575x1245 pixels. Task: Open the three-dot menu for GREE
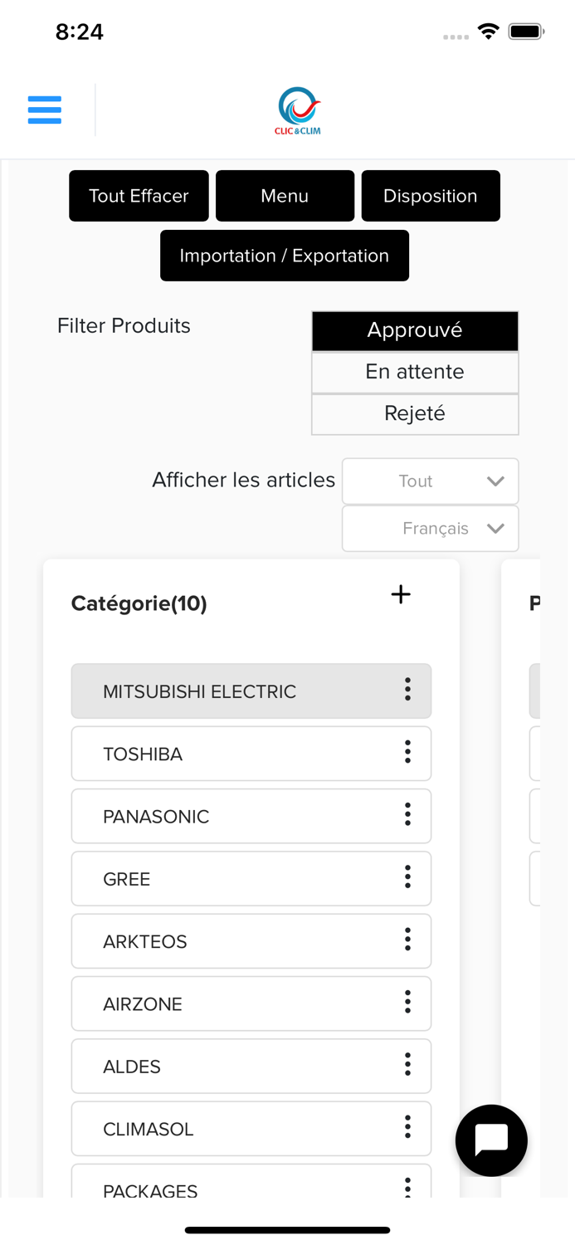pyautogui.click(x=407, y=877)
